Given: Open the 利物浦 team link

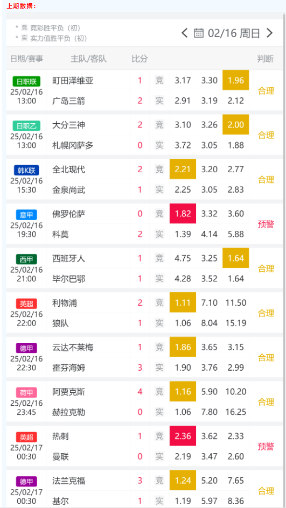Looking at the screenshot, I should 65,303.
